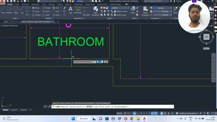Expand the Modify panel
The height and width of the screenshot is (122, 217).
[x=49, y=18]
